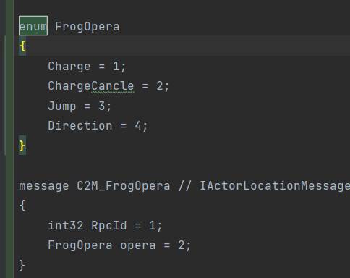The height and width of the screenshot is (278, 350).
Task: Click the misspelled ChargeCancle identifier
Action: pyautogui.click(x=91, y=86)
